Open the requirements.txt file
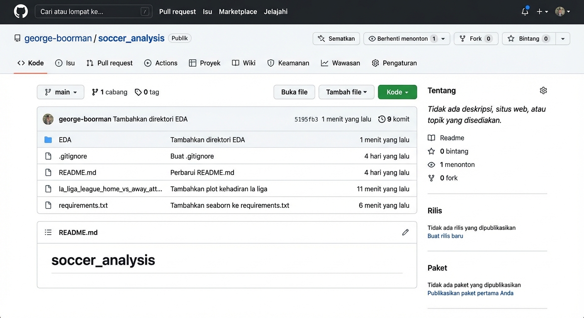584x318 pixels. click(x=83, y=205)
